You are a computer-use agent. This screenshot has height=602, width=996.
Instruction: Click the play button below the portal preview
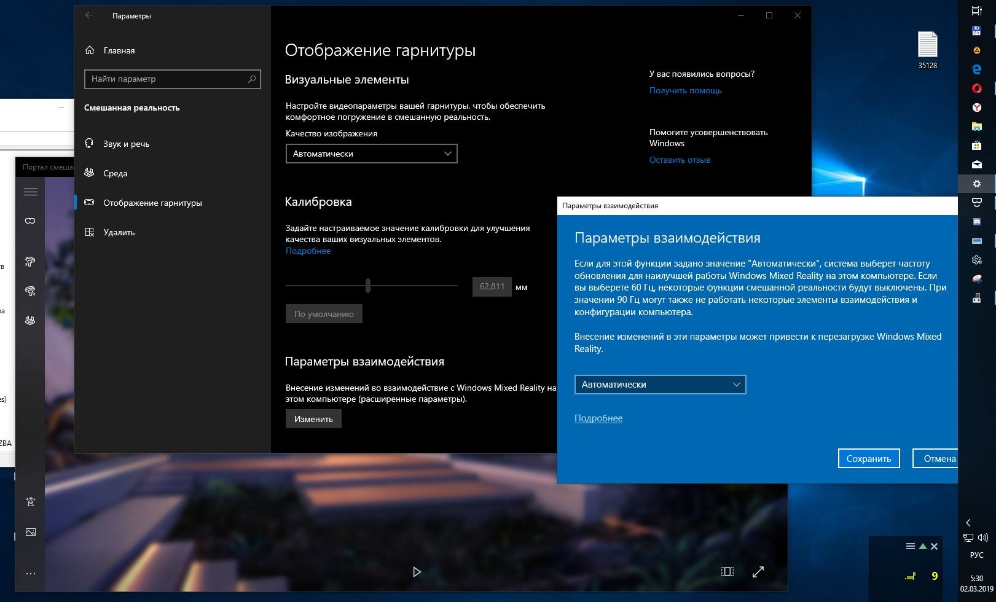pyautogui.click(x=417, y=572)
